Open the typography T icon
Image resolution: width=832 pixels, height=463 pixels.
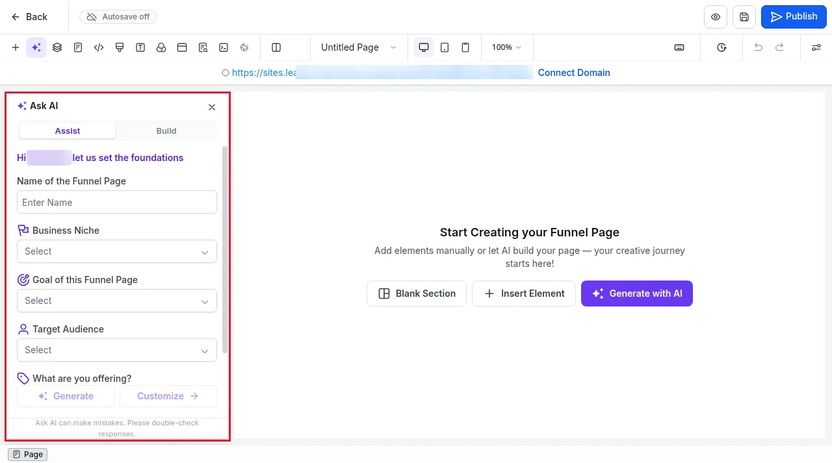[140, 47]
